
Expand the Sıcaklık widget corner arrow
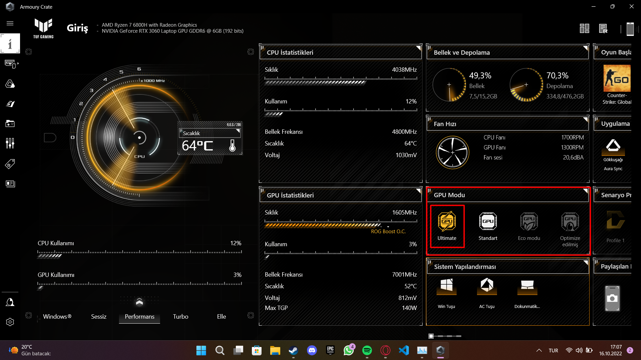coord(238,131)
